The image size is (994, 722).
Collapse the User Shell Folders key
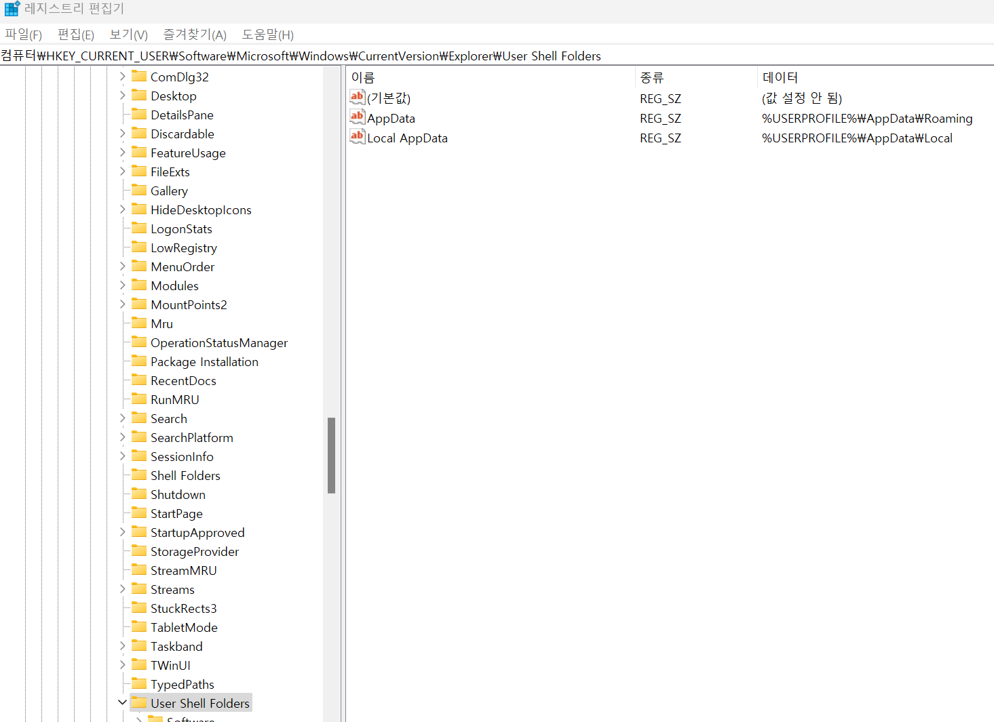coord(123,703)
